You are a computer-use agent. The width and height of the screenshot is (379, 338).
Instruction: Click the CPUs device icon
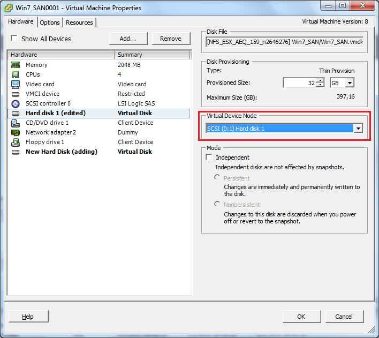tap(16, 74)
